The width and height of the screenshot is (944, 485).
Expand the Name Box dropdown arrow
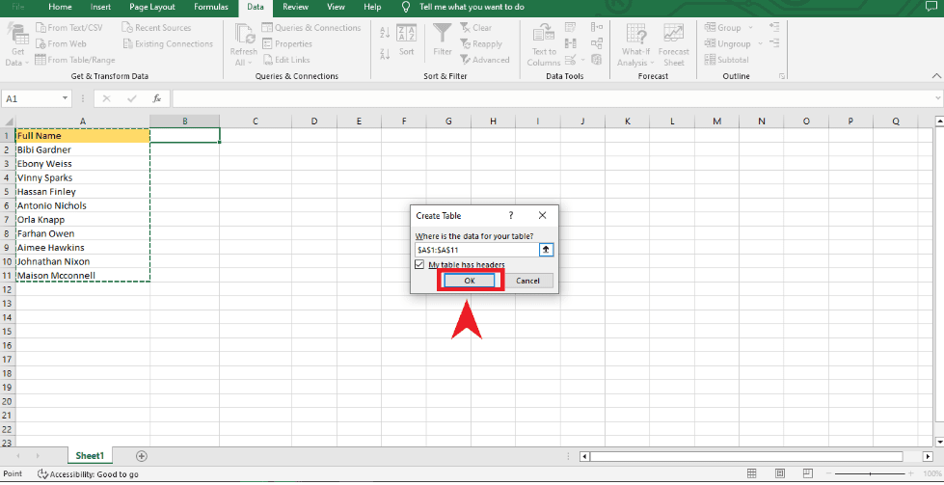point(66,98)
